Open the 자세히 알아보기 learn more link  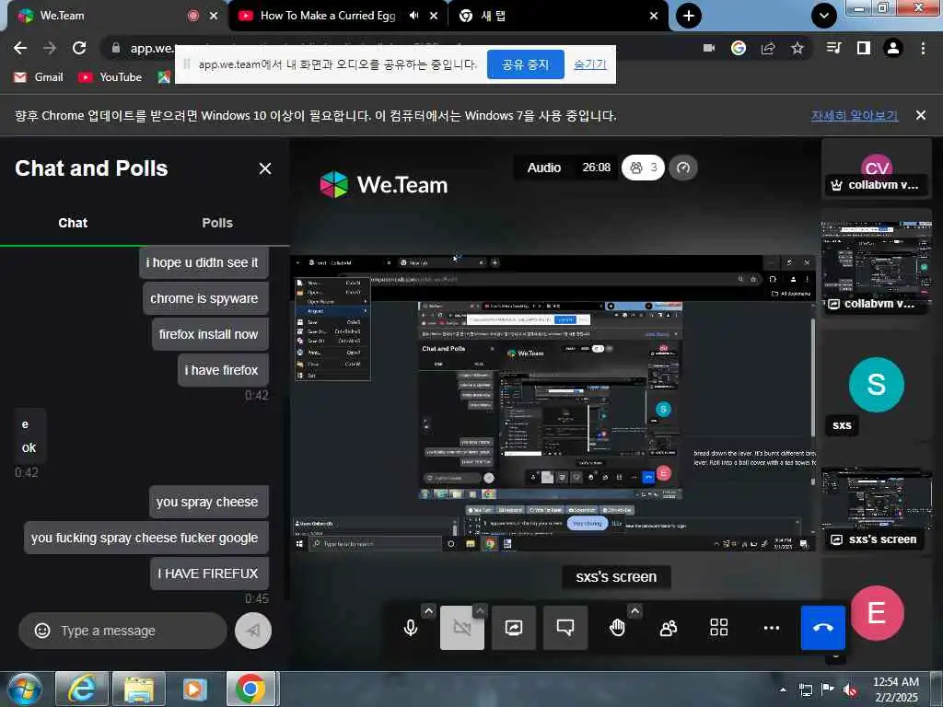point(855,115)
